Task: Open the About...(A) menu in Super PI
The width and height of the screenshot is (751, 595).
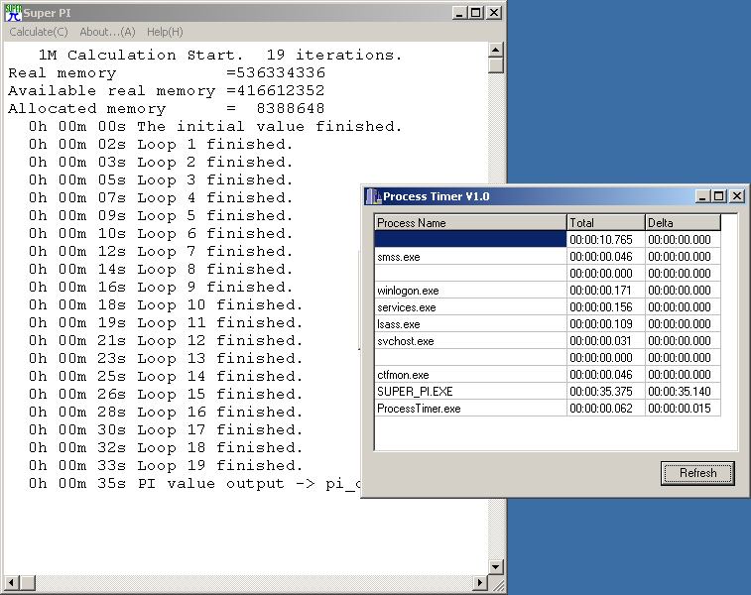Action: (x=107, y=32)
